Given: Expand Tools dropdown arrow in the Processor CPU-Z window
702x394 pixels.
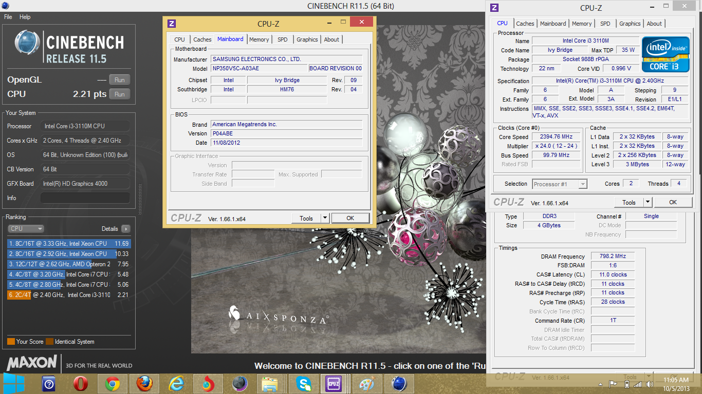Looking at the screenshot, I should click(x=648, y=203).
